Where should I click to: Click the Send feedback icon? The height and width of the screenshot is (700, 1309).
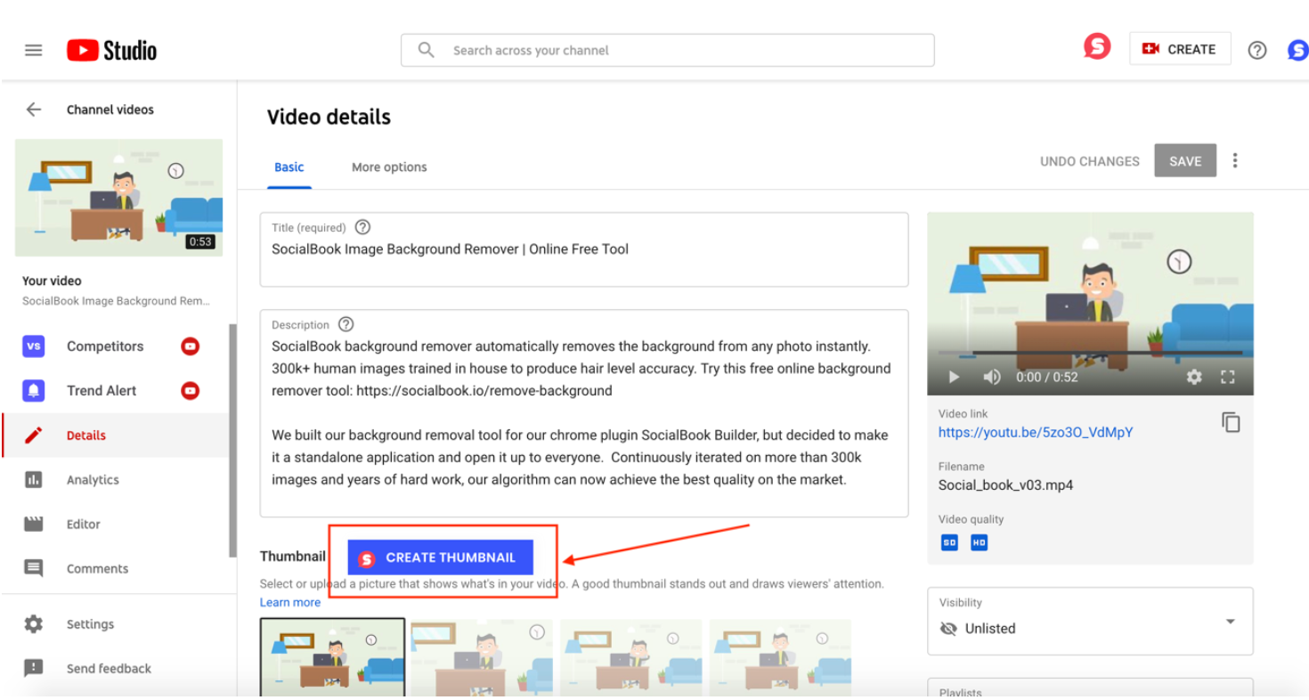coord(34,668)
